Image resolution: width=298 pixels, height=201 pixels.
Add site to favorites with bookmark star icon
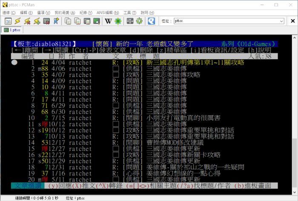[x=56, y=21]
